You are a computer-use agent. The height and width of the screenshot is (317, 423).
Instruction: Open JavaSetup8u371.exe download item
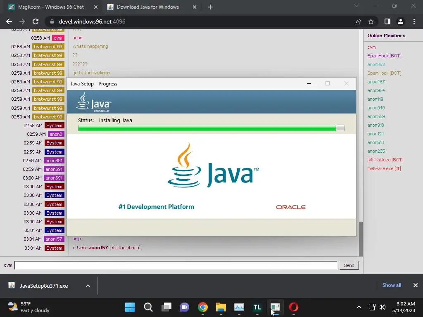pyautogui.click(x=44, y=286)
